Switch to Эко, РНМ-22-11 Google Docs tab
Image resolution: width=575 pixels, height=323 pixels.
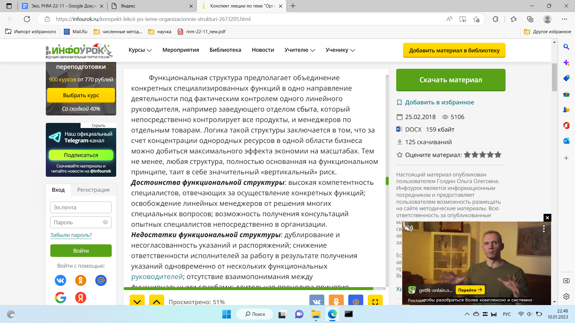62,6
